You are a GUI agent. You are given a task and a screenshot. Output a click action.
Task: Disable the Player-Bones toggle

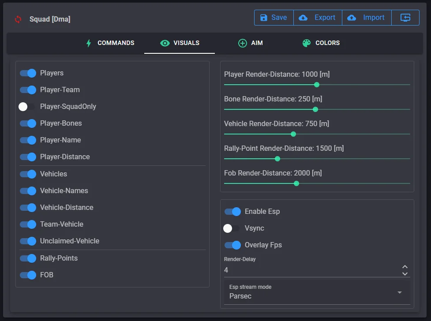coord(27,123)
